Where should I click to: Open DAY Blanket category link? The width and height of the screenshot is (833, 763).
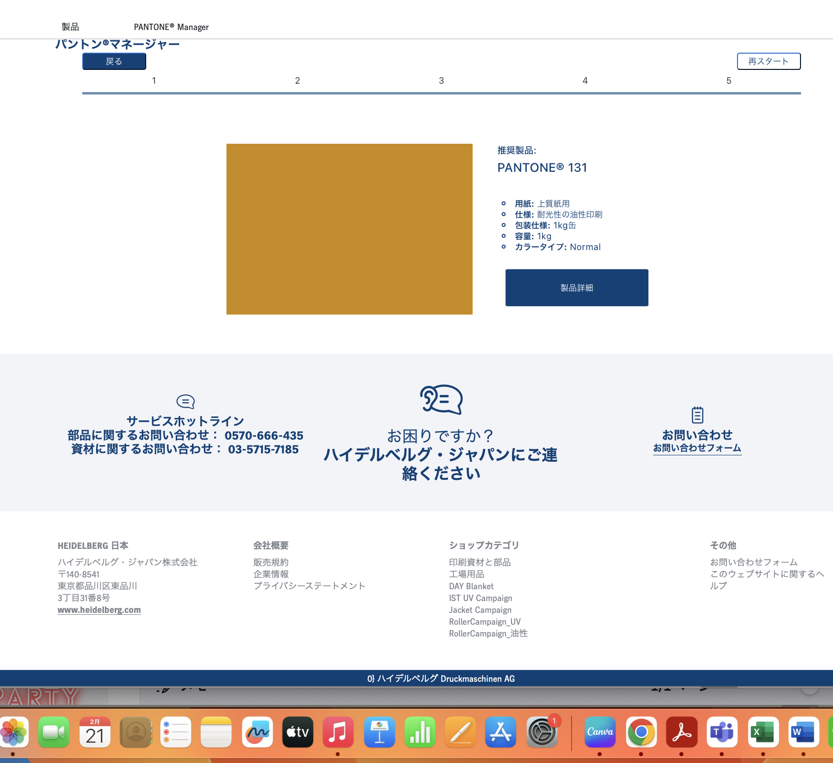click(471, 586)
